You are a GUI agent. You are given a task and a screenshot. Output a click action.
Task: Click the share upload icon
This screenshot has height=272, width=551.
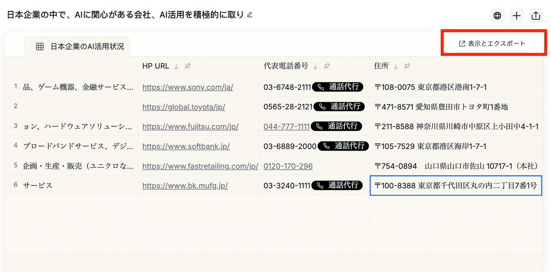pos(535,16)
